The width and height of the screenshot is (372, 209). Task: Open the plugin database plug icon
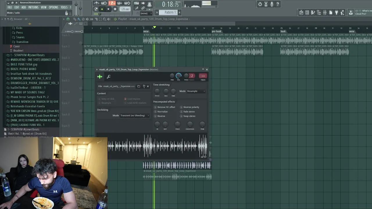coord(337,12)
